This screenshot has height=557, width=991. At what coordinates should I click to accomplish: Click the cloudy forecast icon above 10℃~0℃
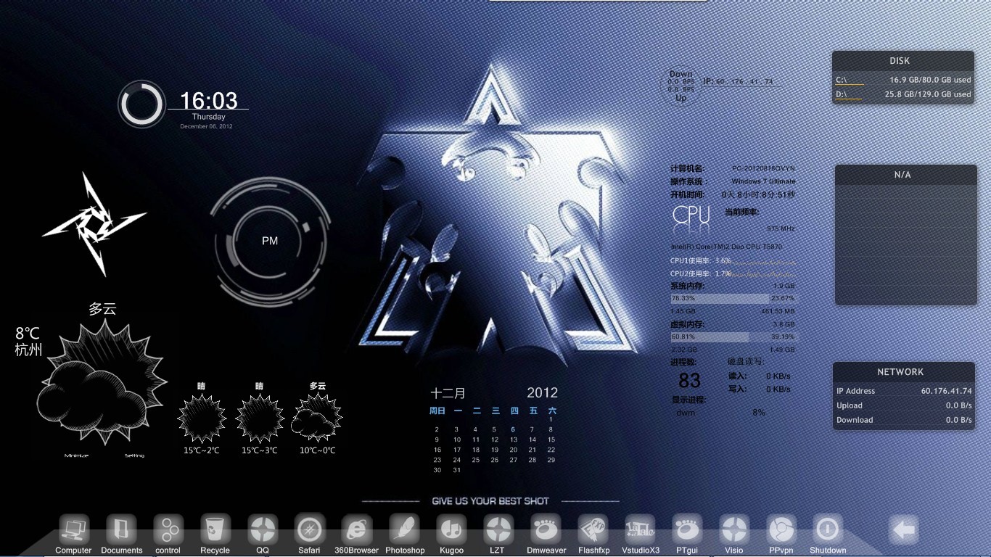(x=317, y=418)
